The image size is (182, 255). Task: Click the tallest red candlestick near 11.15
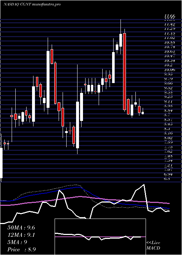124,71
